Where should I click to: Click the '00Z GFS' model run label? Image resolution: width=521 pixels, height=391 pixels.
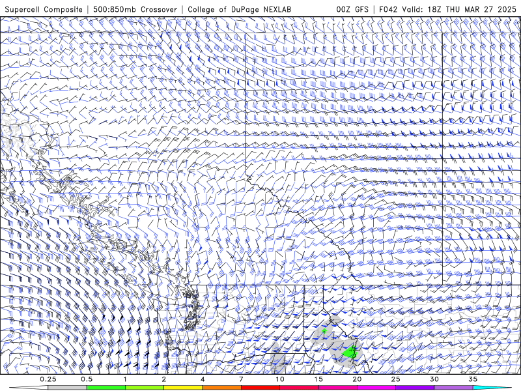tap(352, 9)
